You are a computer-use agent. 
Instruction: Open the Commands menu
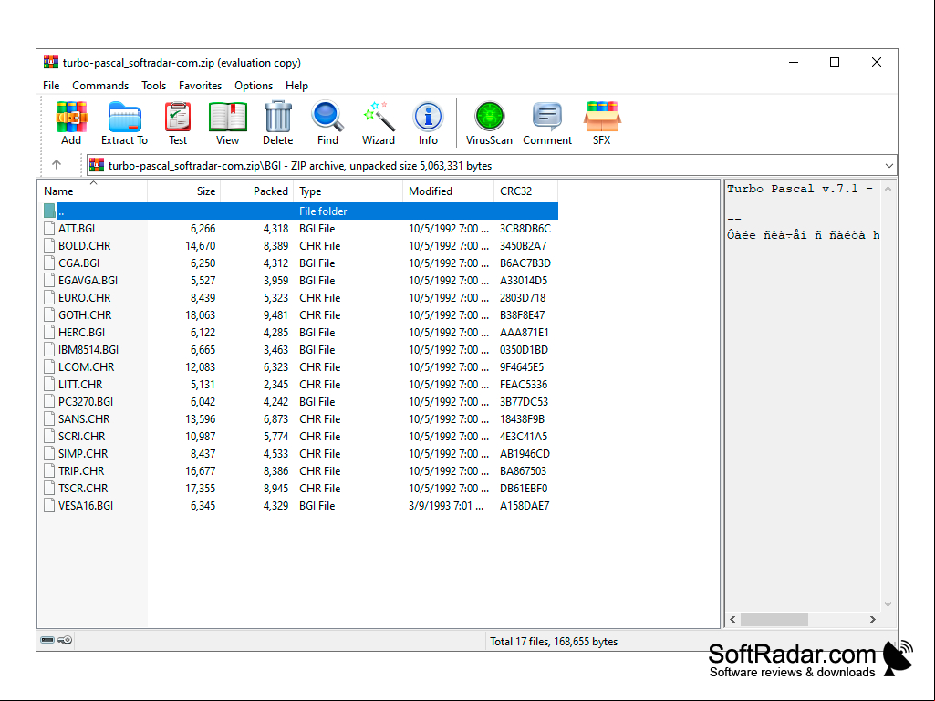coord(100,86)
